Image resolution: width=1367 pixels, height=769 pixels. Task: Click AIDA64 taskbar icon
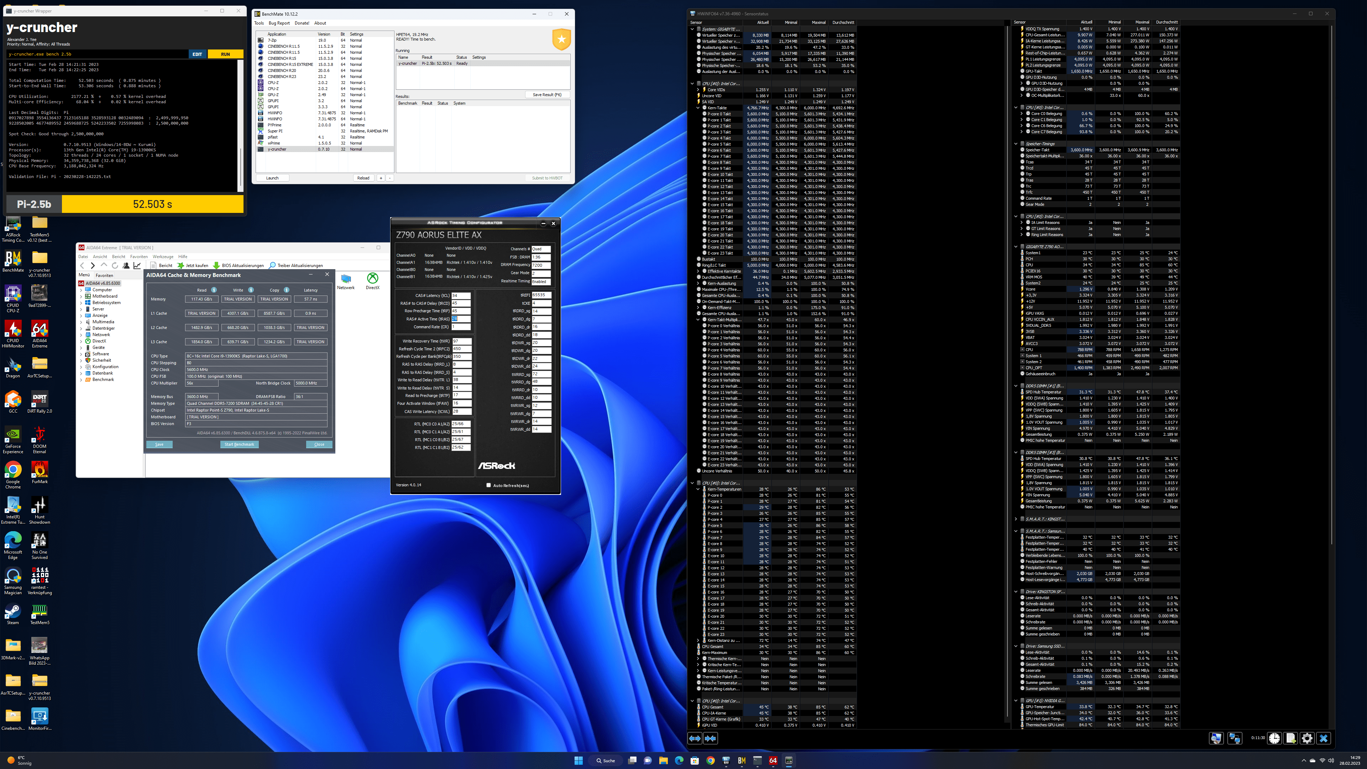(x=773, y=760)
